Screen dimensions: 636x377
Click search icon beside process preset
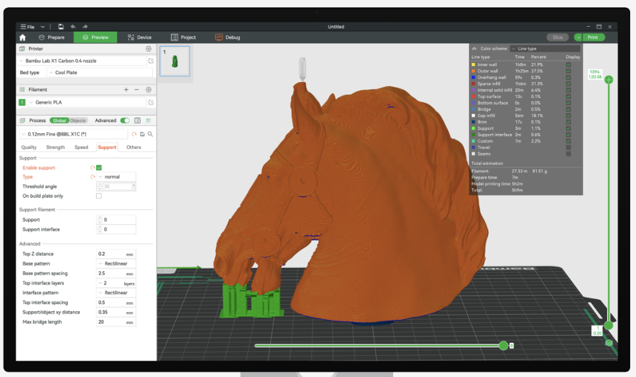[150, 134]
